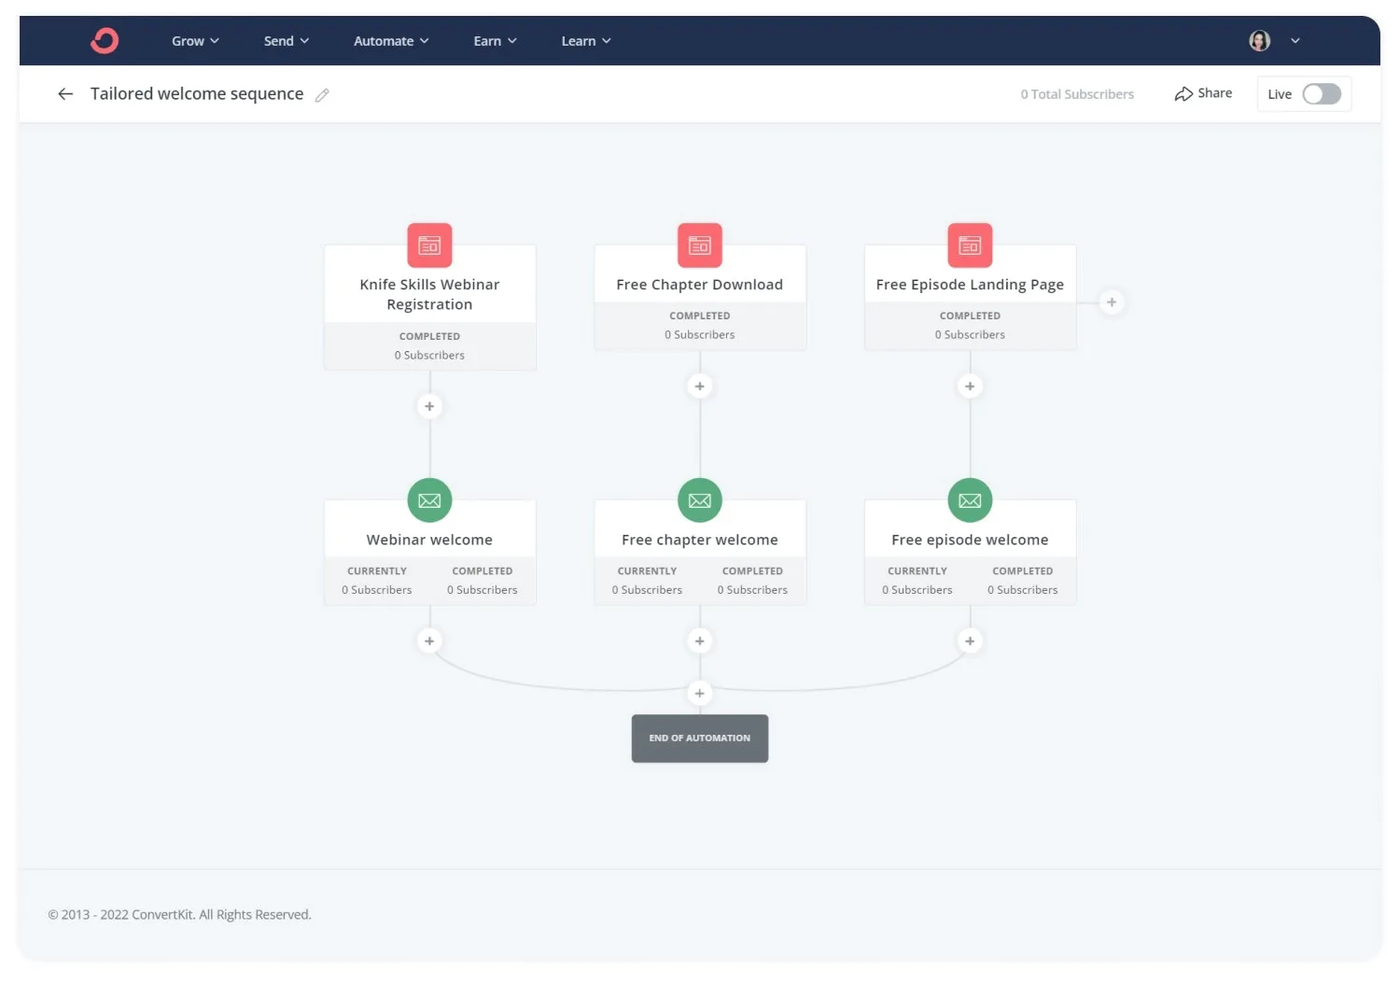This screenshot has width=1400, height=985.
Task: Select the Free Episode Landing Page form icon
Action: click(x=970, y=246)
